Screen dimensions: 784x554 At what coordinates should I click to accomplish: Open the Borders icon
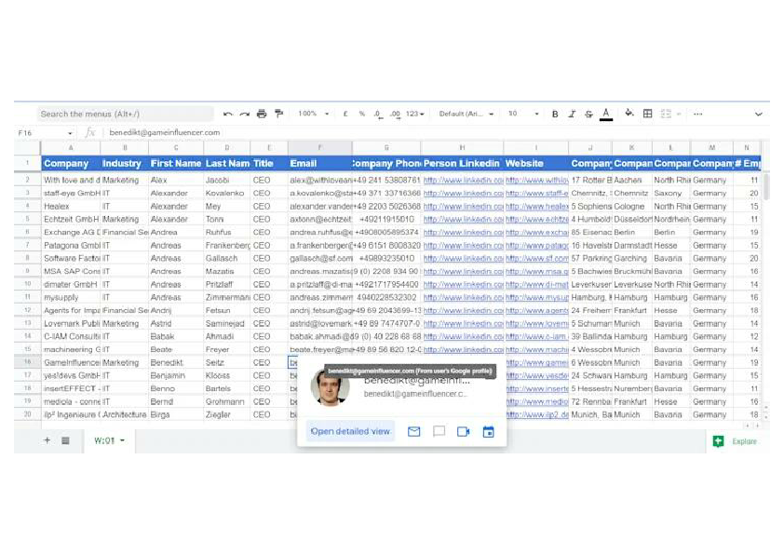click(647, 114)
